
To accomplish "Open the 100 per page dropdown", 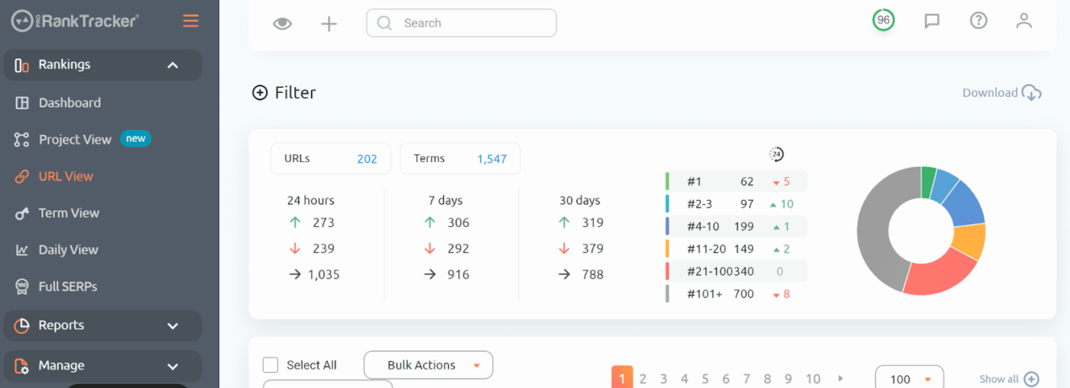I will 909,379.
